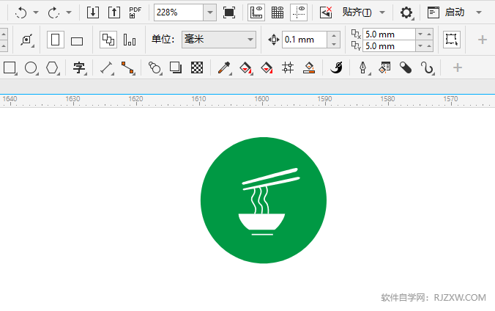Select the Connector tool
This screenshot has height=311, width=495.
(x=127, y=68)
